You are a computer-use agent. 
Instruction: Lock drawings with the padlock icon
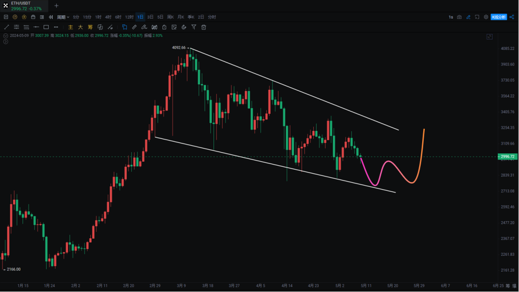point(164,27)
